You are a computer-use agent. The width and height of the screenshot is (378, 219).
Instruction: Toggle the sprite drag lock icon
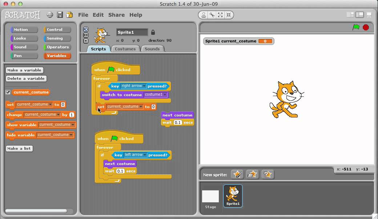(x=153, y=32)
